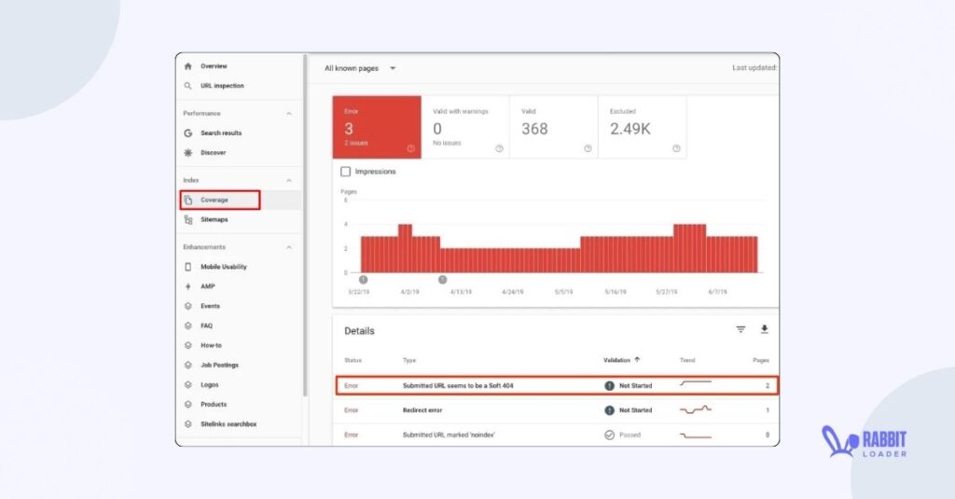
Task: Click the Overview home icon
Action: pos(187,66)
